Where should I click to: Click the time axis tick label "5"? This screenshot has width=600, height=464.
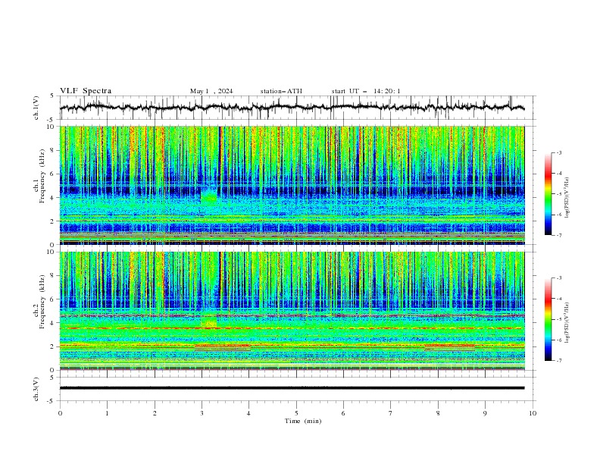point(296,413)
